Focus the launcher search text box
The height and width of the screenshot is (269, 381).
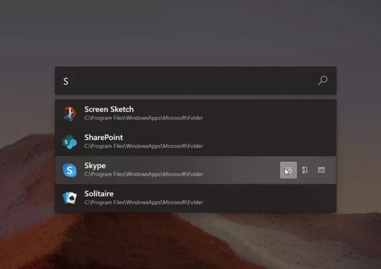tap(190, 81)
